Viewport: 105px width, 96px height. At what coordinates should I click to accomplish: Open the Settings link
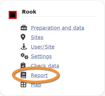pyautogui.click(x=41, y=56)
